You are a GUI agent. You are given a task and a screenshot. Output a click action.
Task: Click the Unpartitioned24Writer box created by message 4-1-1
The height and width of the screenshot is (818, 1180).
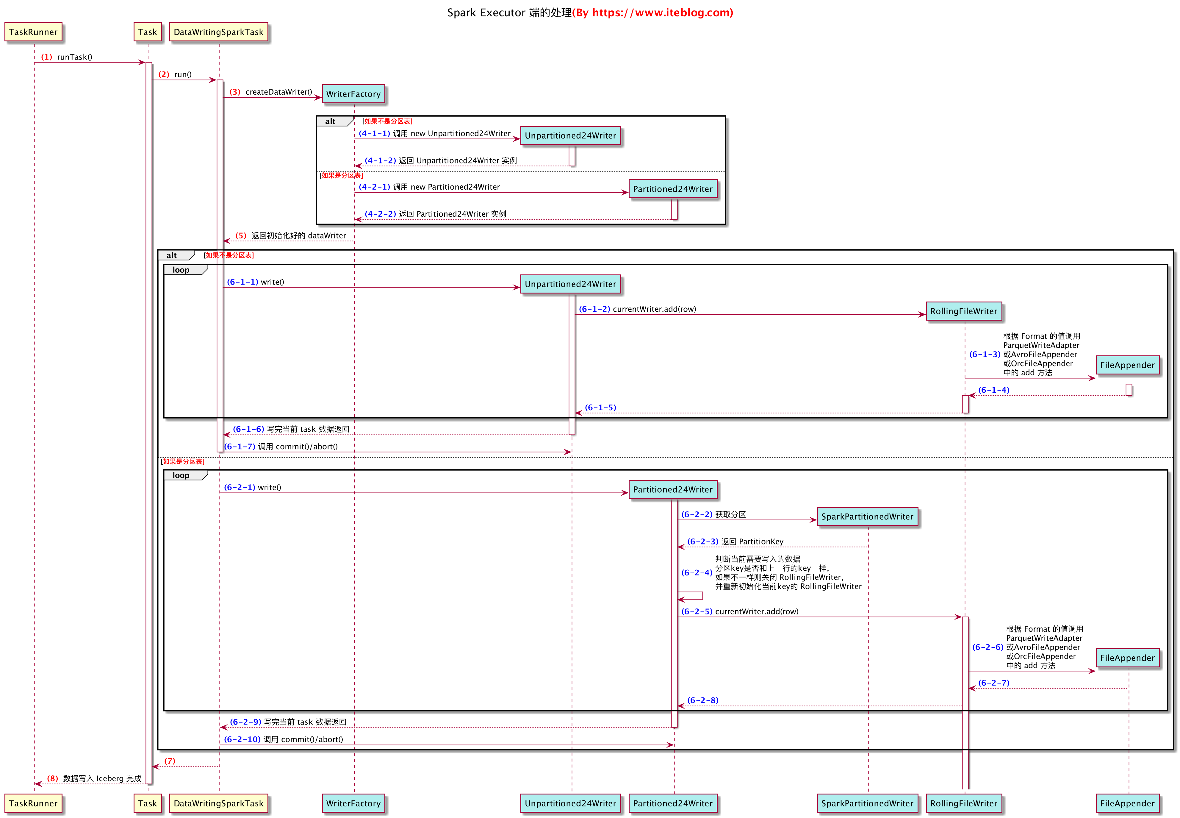tap(571, 135)
